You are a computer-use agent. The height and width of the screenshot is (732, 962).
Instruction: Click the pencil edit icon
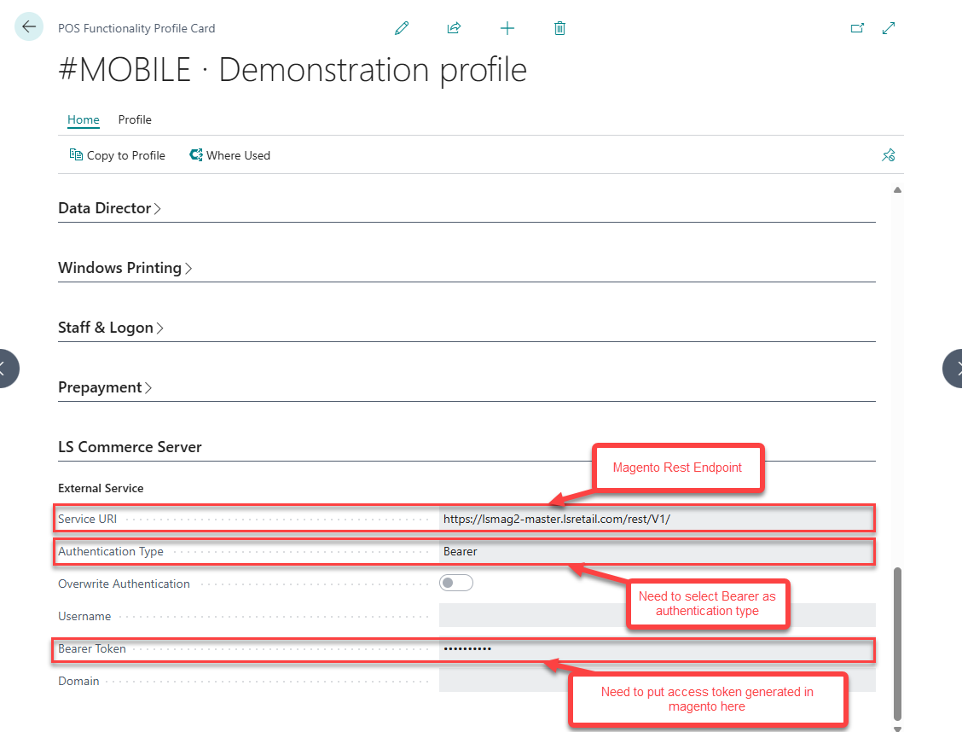point(402,28)
